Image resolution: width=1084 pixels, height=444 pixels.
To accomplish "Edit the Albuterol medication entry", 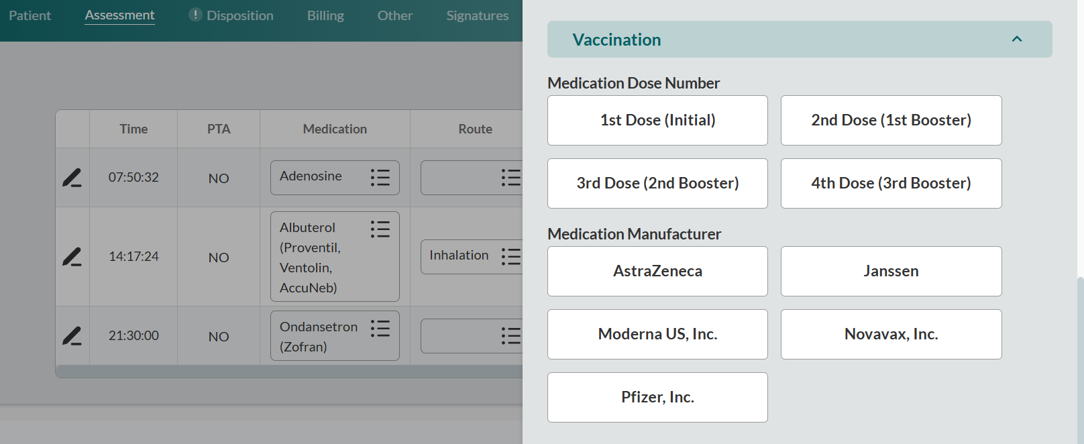I will click(72, 256).
